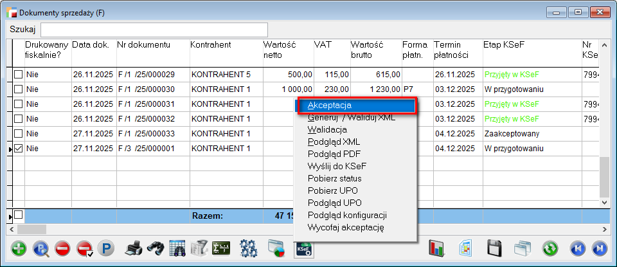Uncheck the checkbox for document F/3/25/000001

click(x=19, y=149)
